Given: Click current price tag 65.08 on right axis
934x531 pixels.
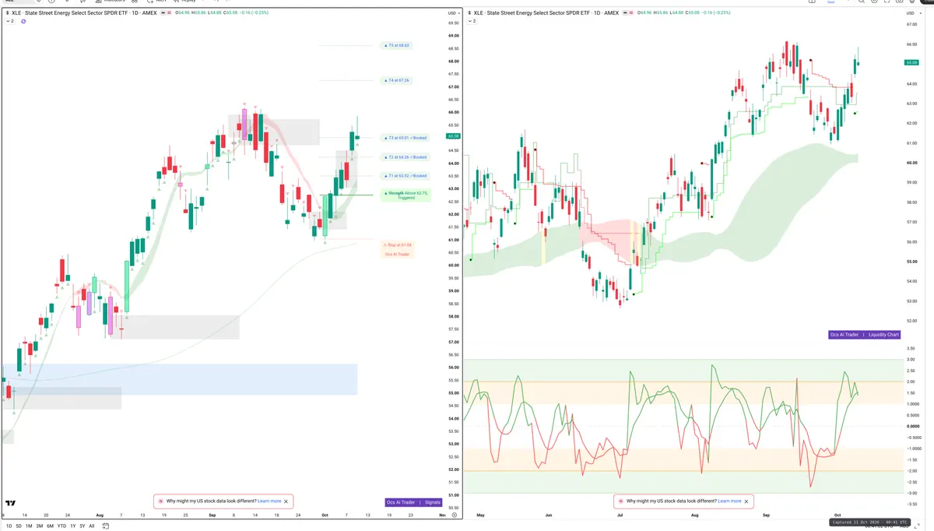Looking at the screenshot, I should (x=911, y=63).
